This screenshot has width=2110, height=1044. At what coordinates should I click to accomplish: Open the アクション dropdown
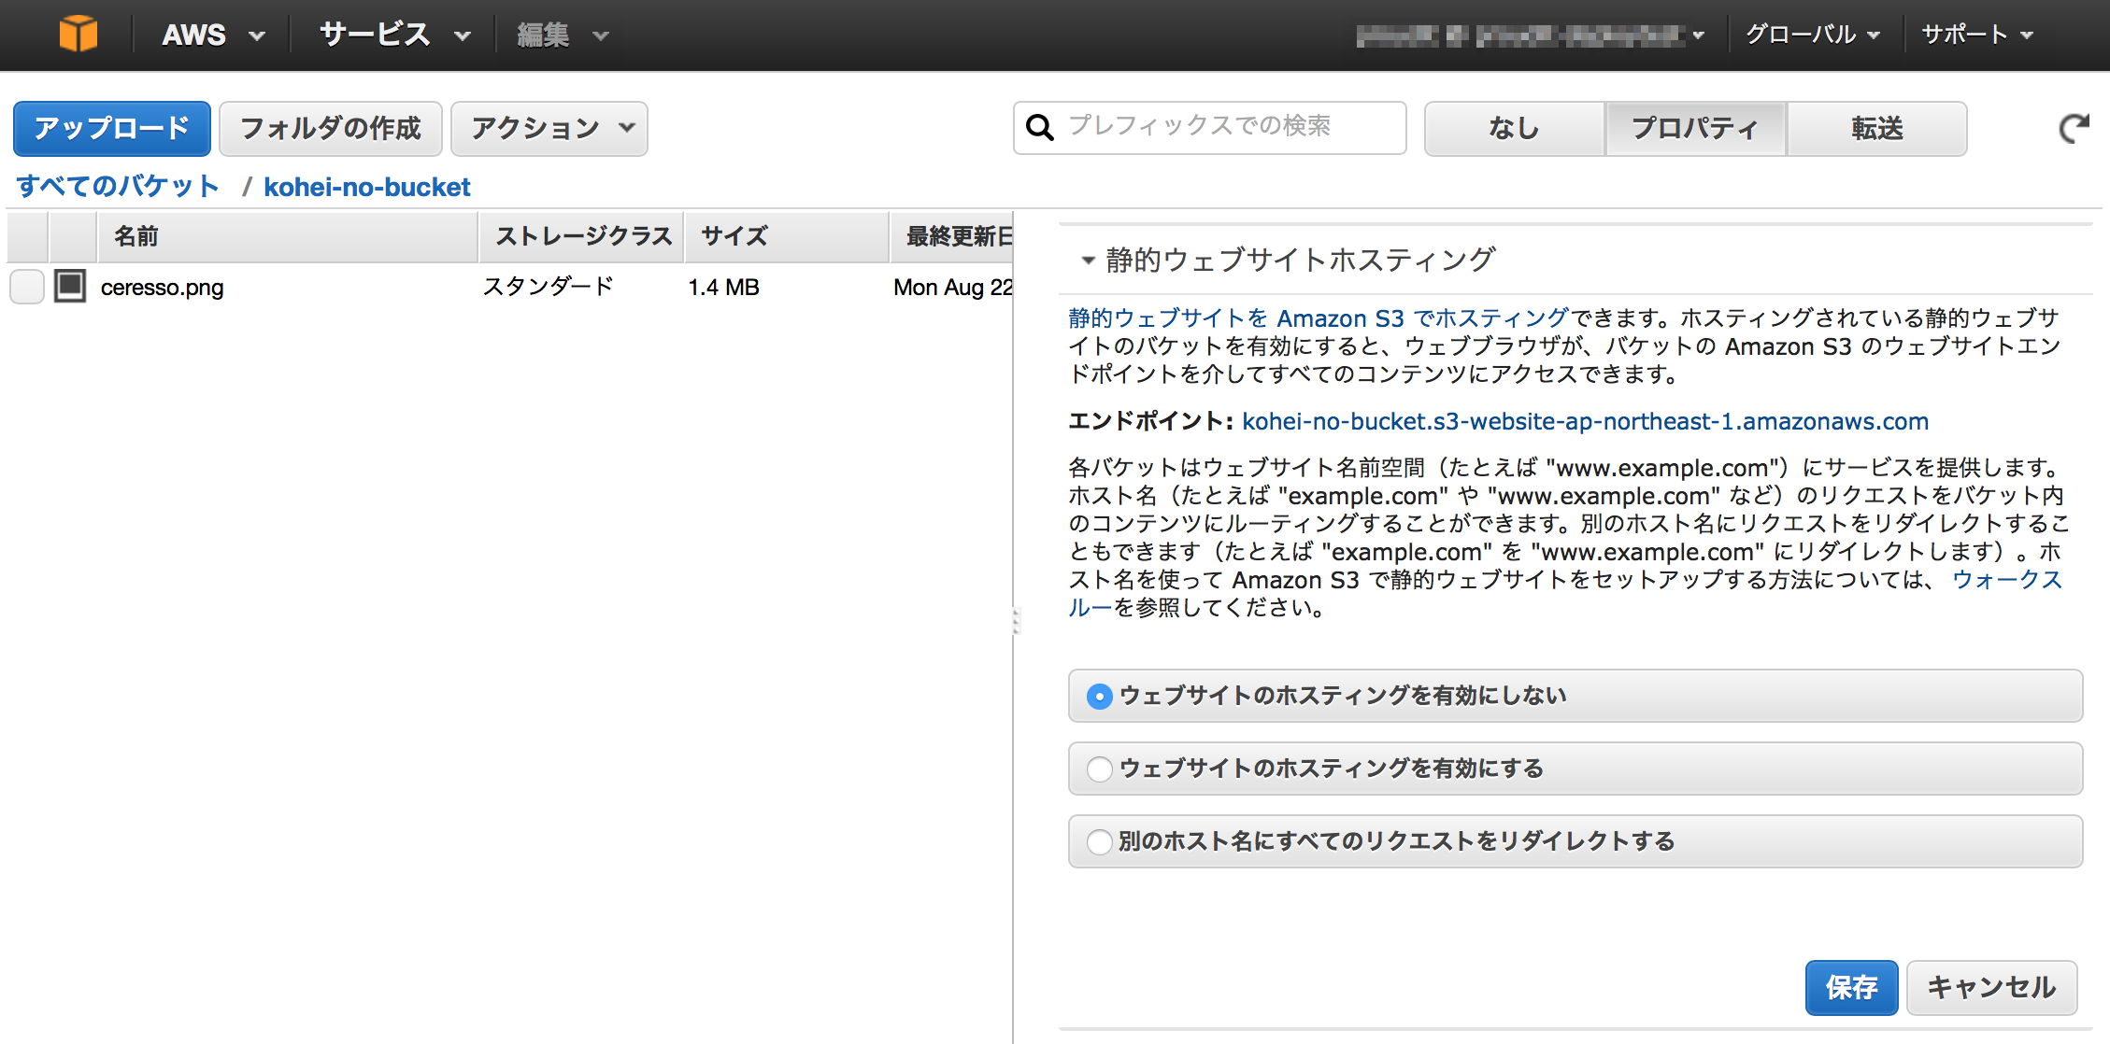click(549, 128)
